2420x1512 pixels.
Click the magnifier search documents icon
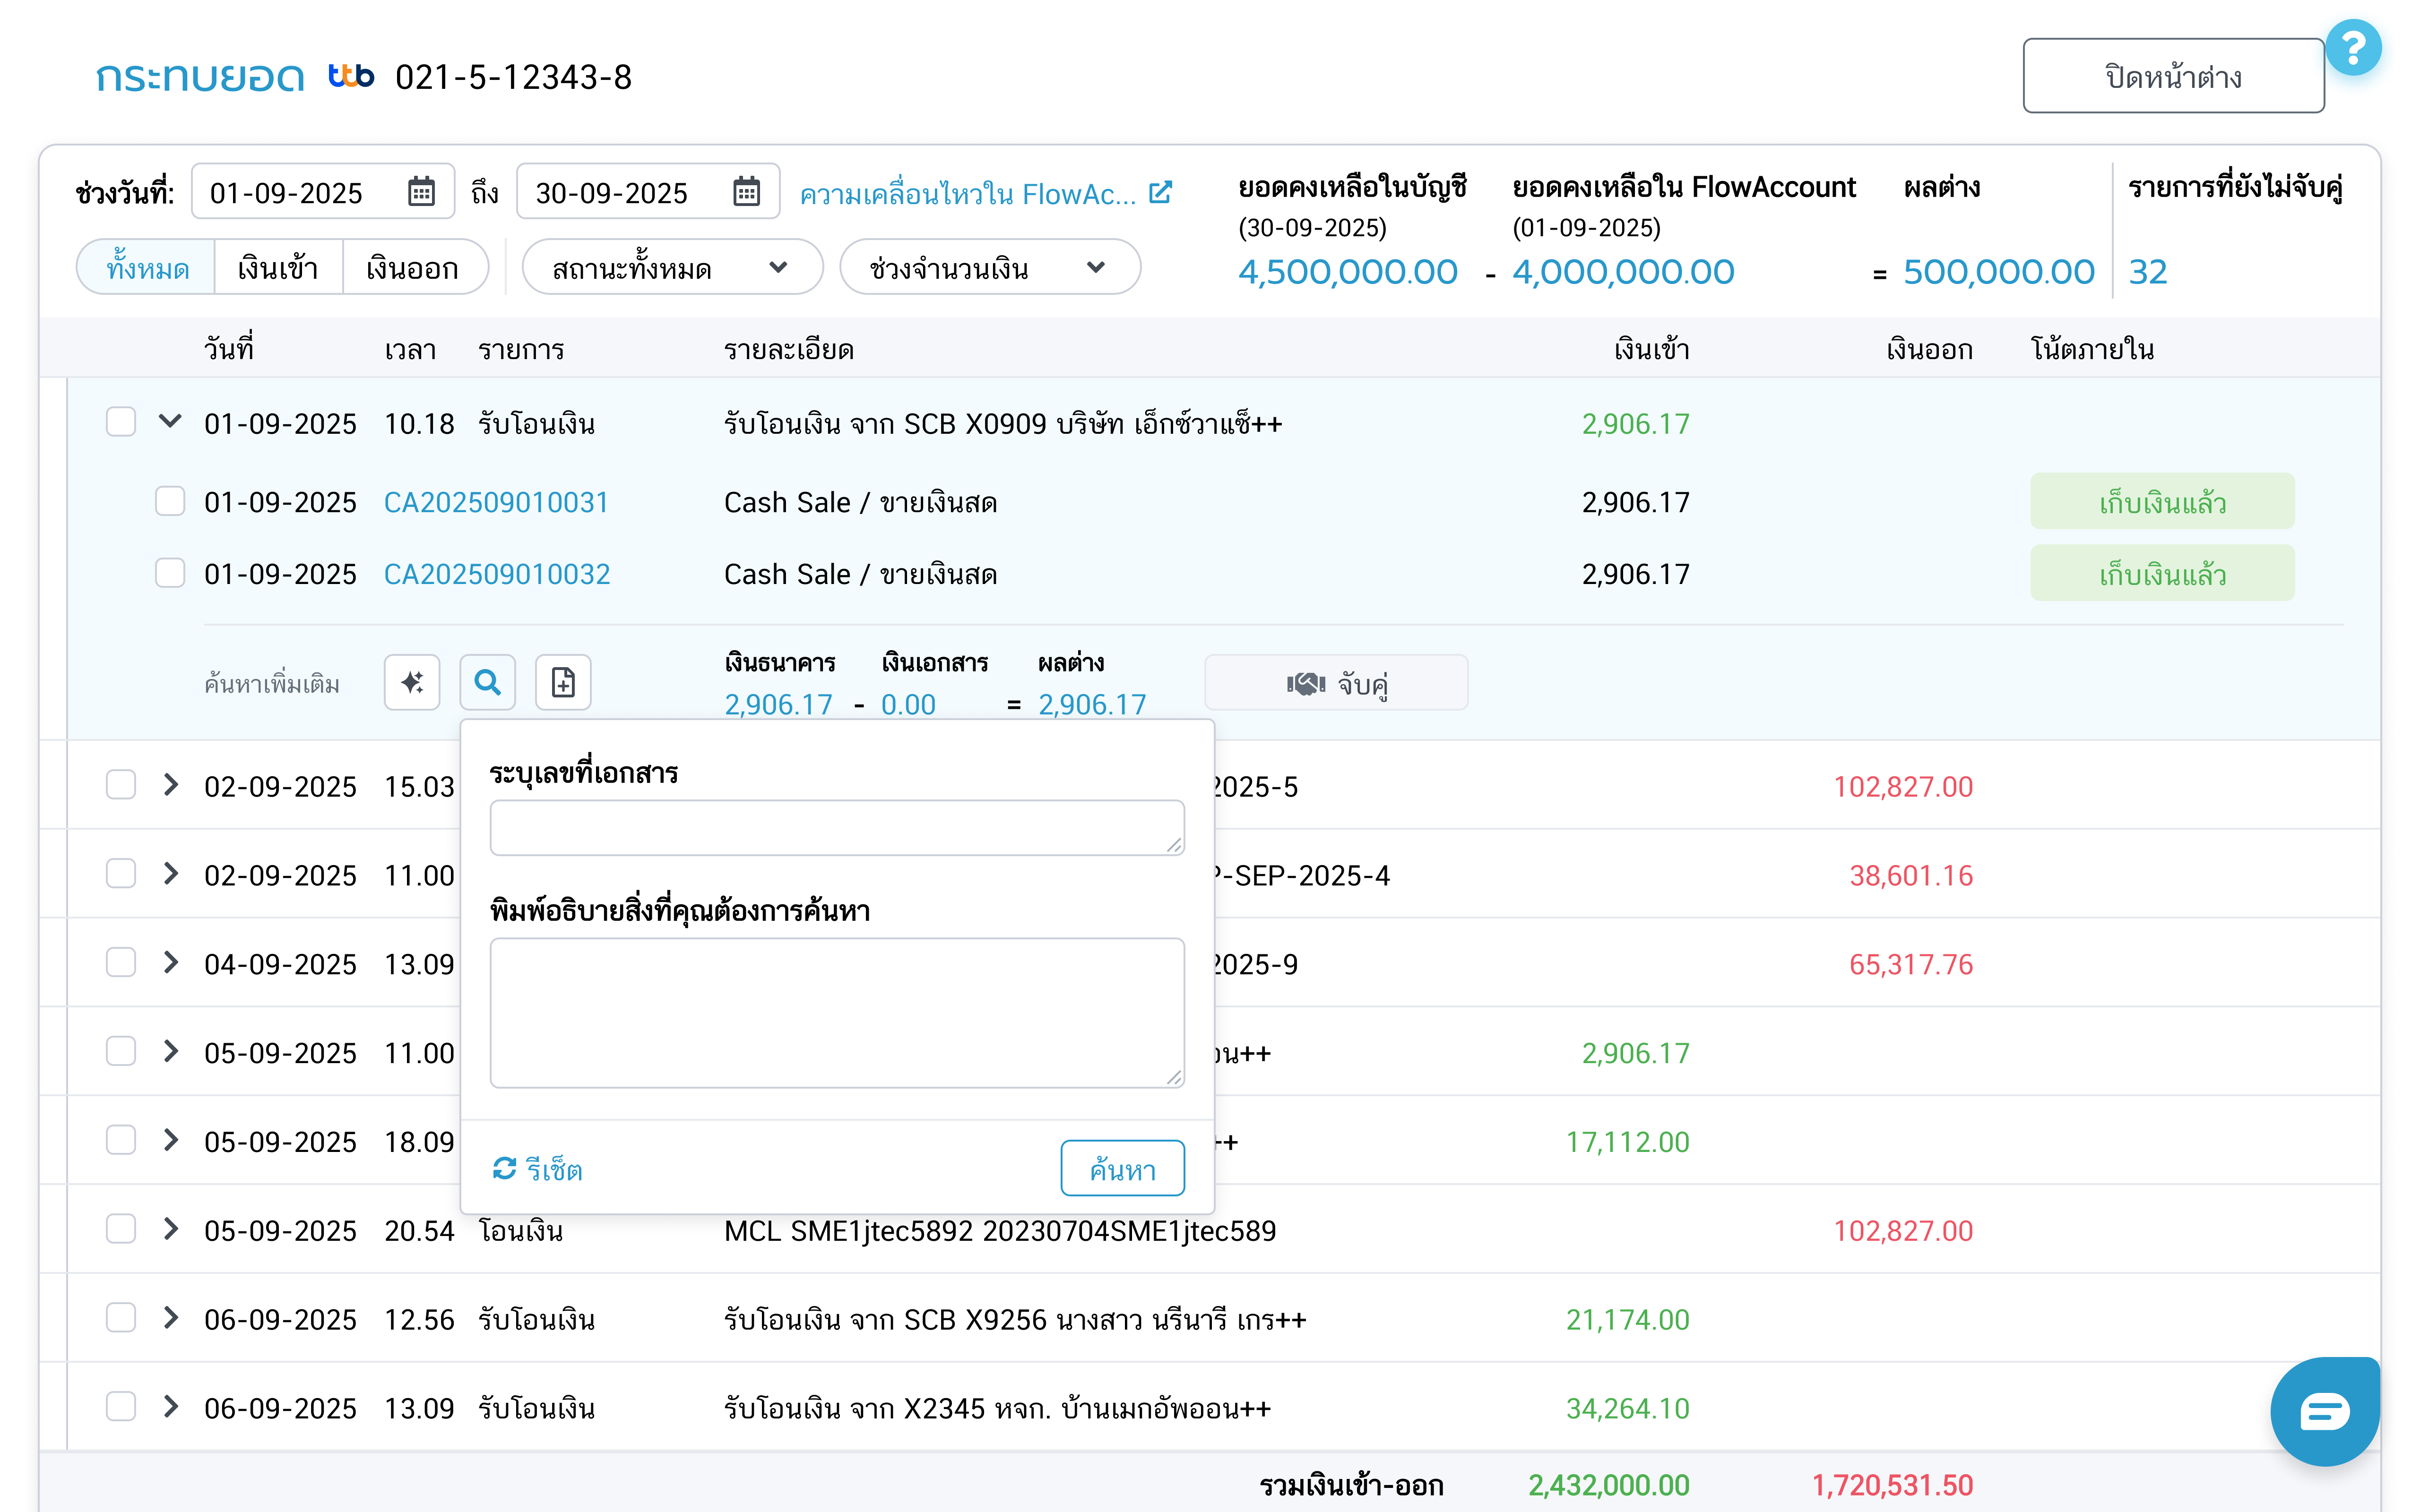coord(487,683)
